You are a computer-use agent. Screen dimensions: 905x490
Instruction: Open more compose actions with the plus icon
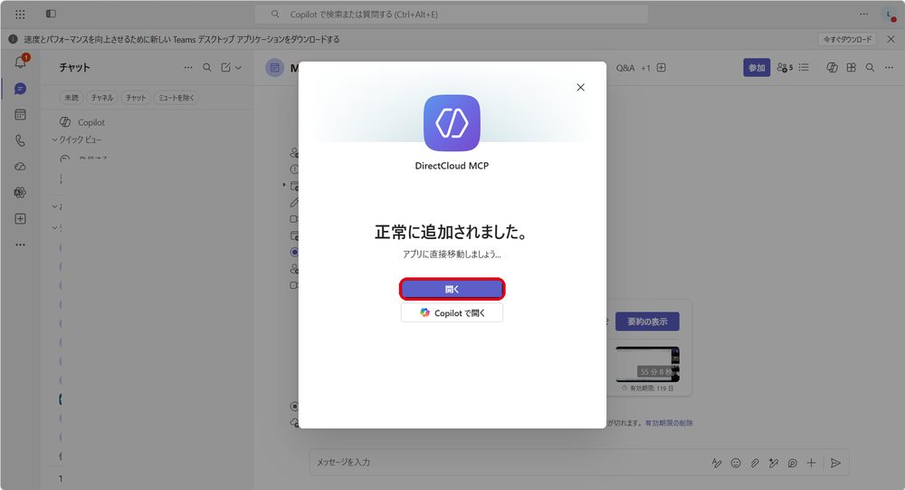[812, 463]
